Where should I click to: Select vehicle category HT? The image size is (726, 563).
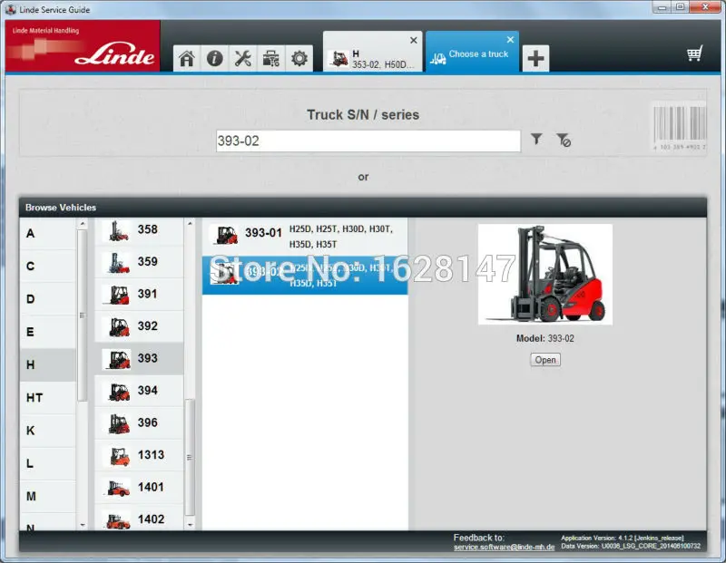tap(48, 398)
